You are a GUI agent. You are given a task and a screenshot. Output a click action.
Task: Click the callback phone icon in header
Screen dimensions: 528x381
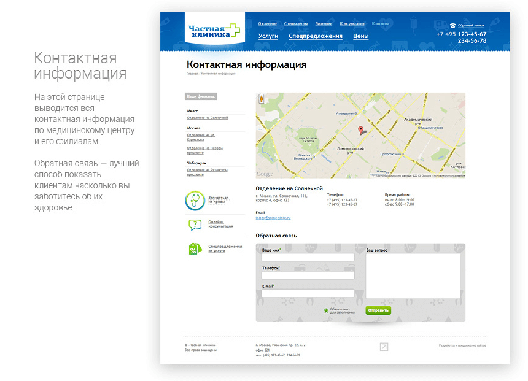pos(452,25)
